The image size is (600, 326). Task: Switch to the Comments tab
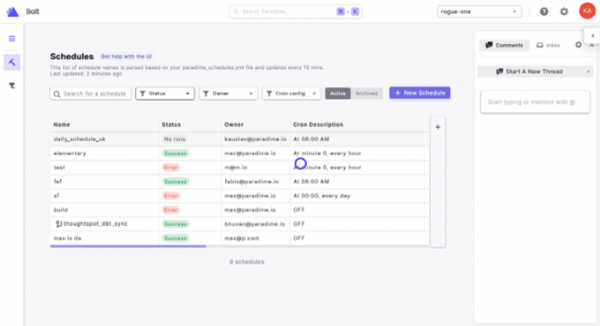pyautogui.click(x=504, y=45)
